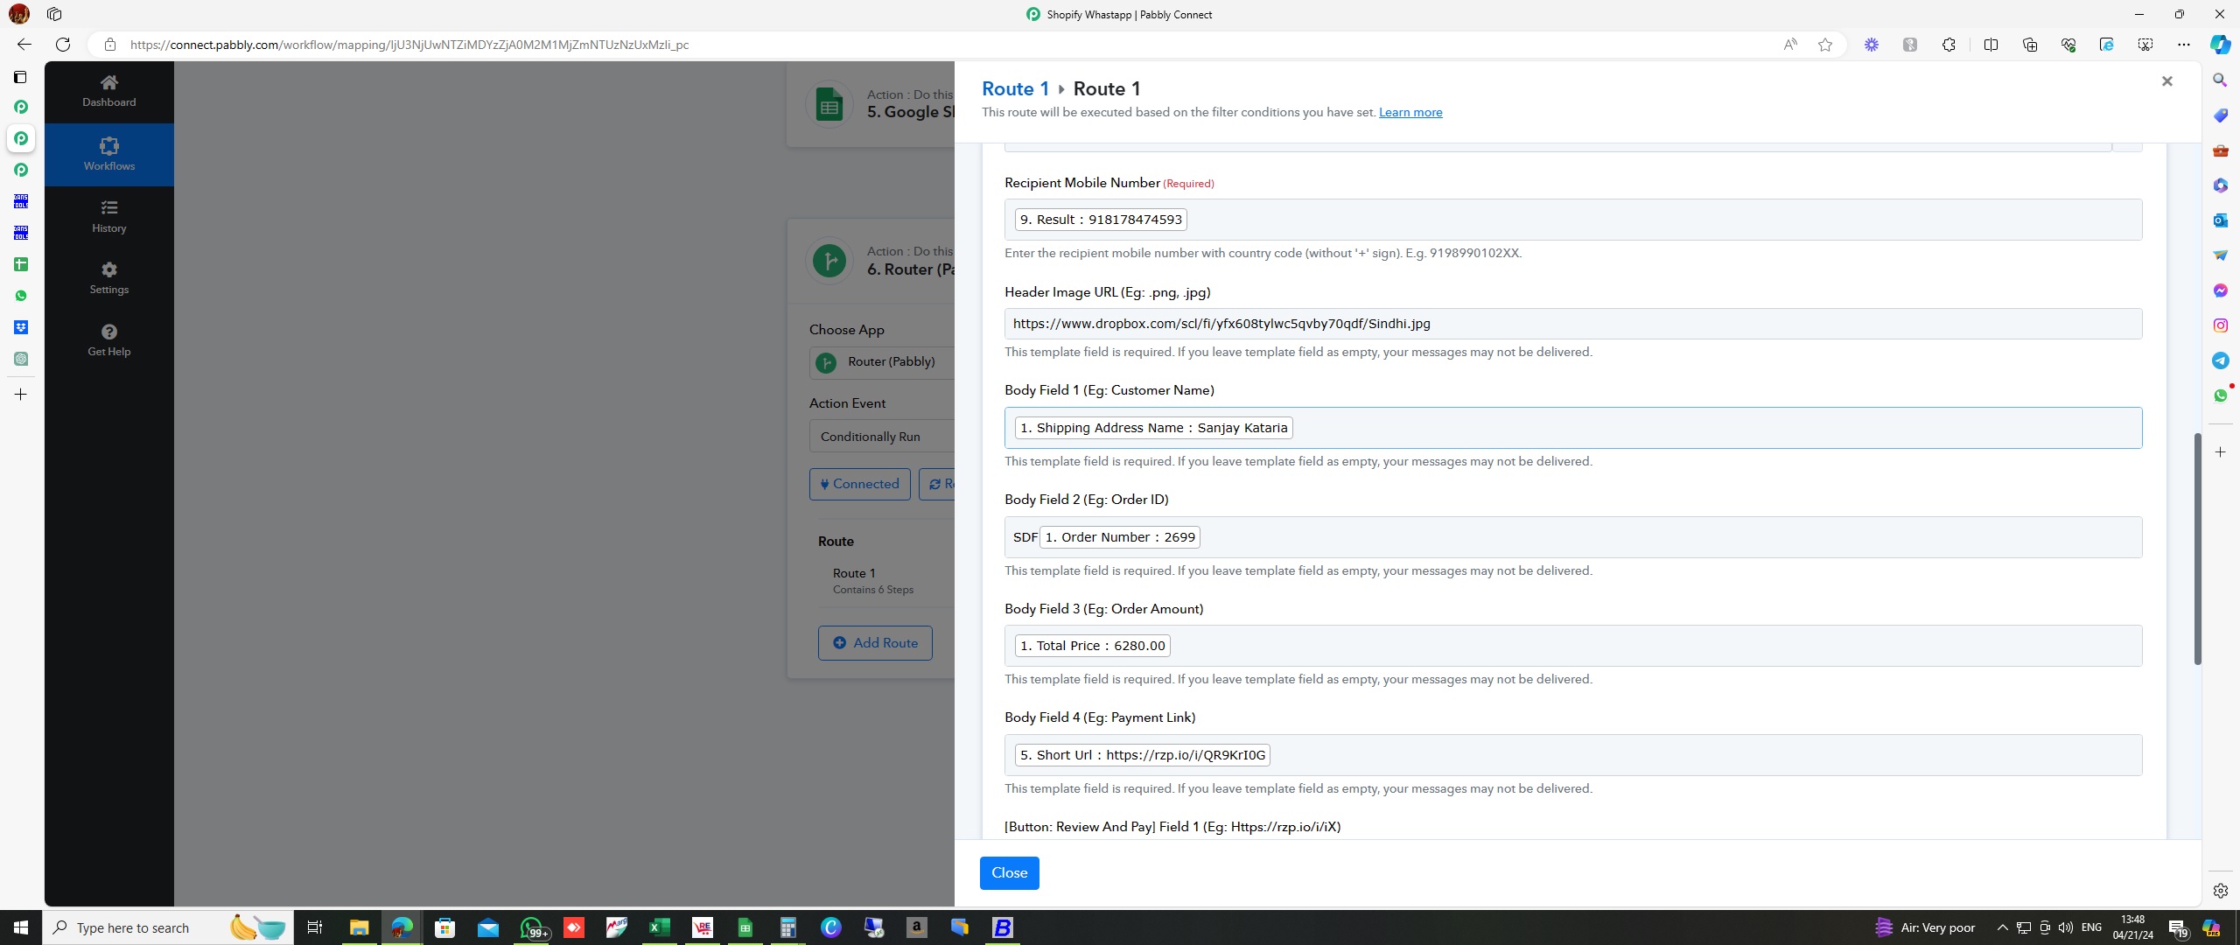Open the Choose App Router (Pabbly) dropdown
Screen dimensions: 2240x945
coord(881,362)
